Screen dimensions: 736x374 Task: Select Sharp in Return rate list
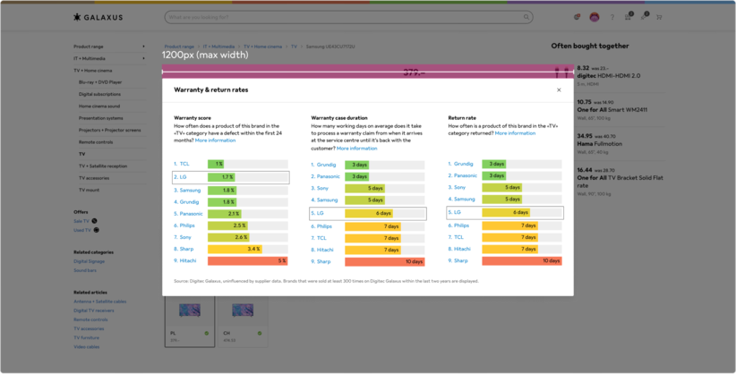click(462, 261)
